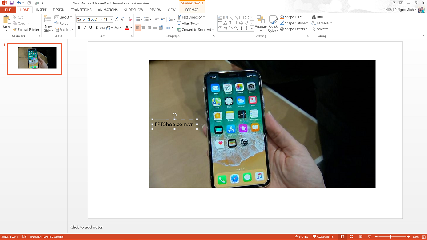Click Convert to SmartArt

(x=195, y=30)
